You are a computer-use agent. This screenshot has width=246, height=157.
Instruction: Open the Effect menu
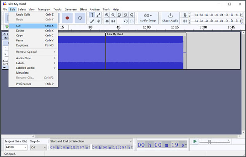[83, 10]
